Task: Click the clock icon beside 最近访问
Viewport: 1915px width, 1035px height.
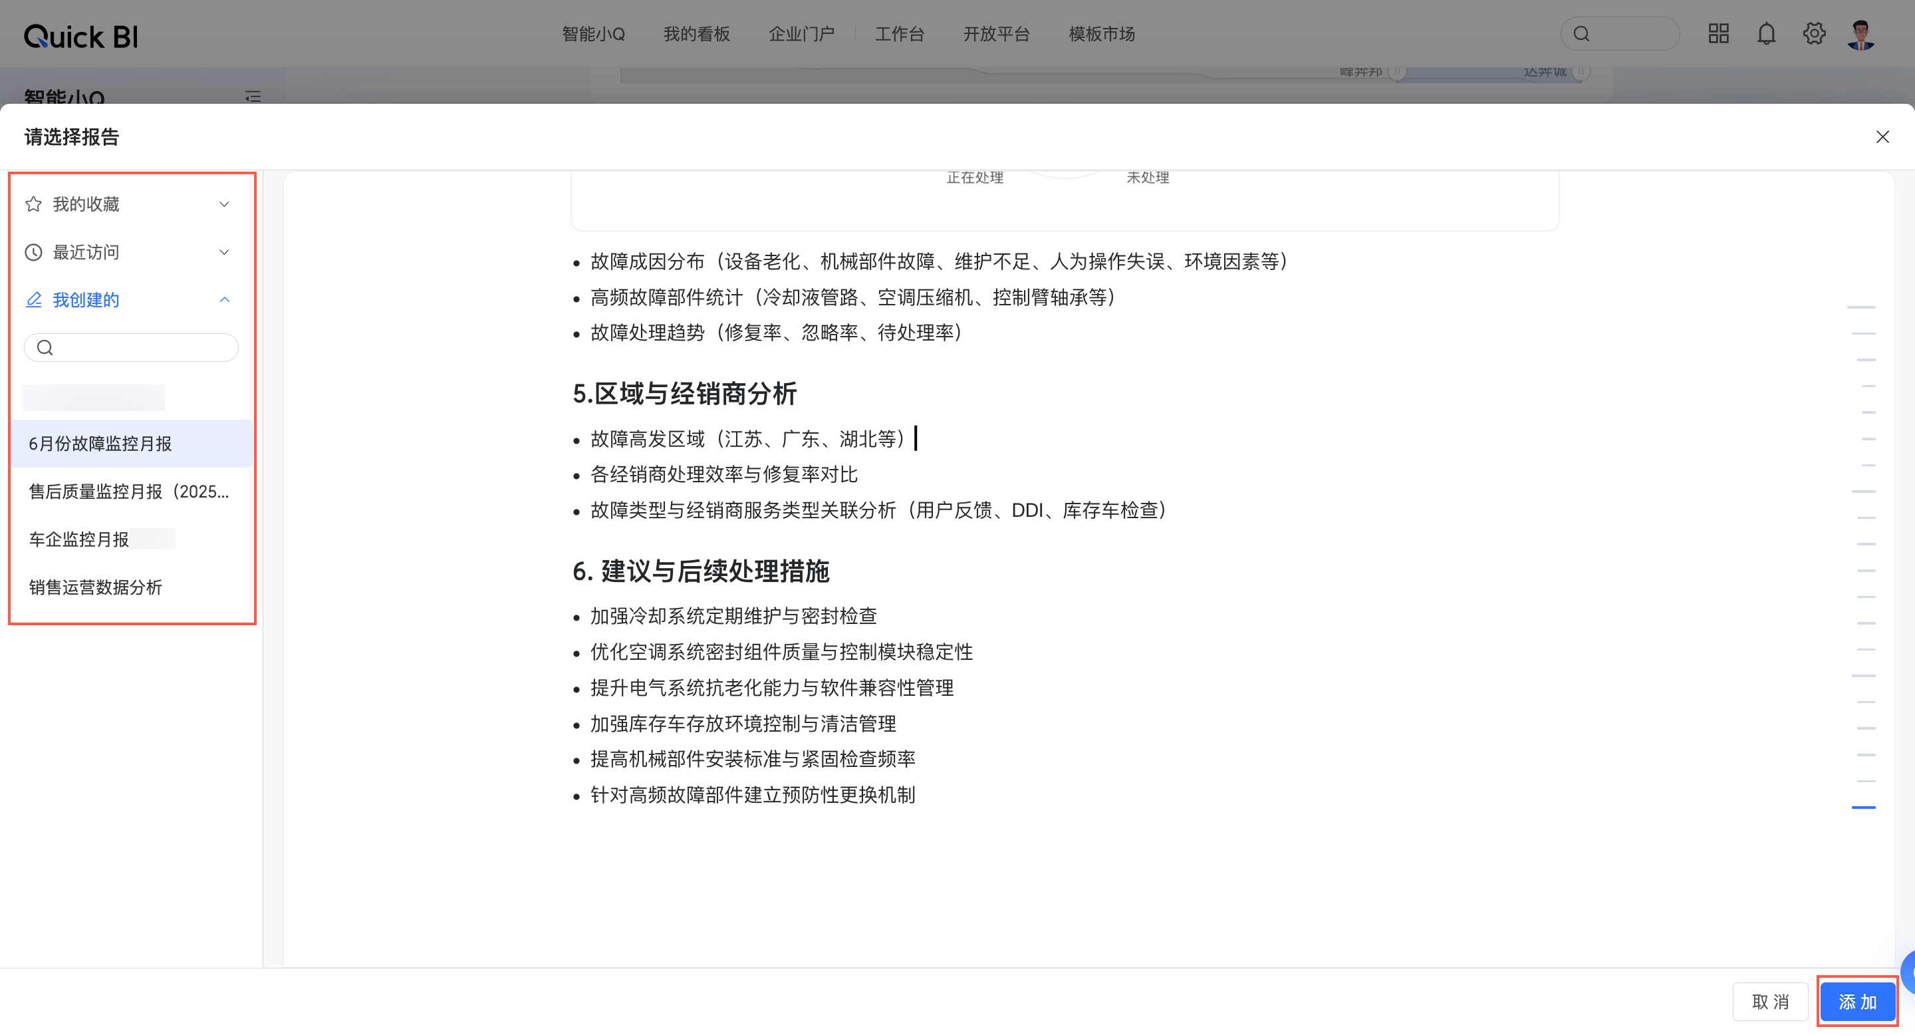Action: [x=33, y=253]
